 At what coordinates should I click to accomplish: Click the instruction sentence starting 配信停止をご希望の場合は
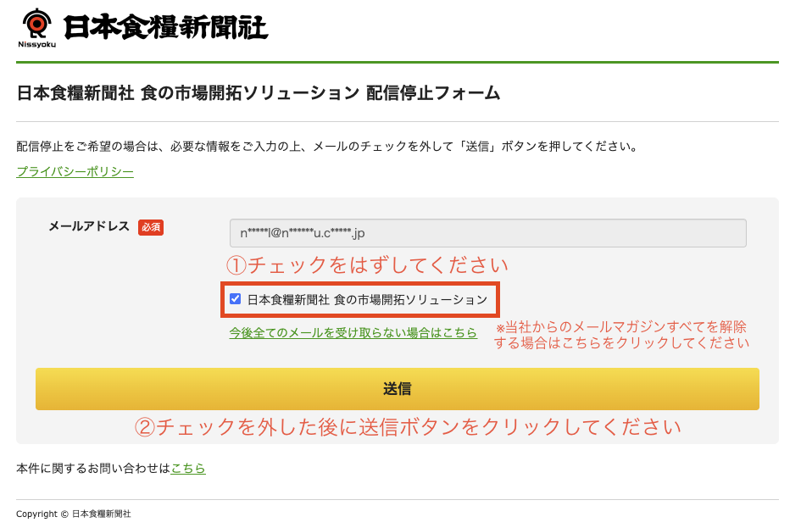pyautogui.click(x=328, y=147)
